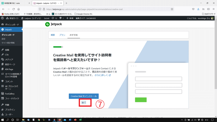Viewport: 217px width, 122px height.
Task: Open 設定 under the Jetpack submenu
Action: point(4,39)
